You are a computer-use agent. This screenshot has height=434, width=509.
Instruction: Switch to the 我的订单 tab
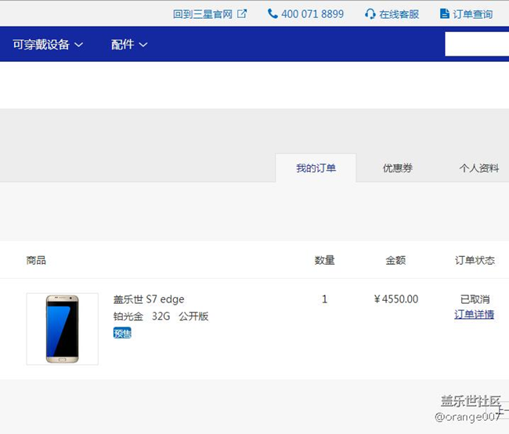tap(316, 168)
